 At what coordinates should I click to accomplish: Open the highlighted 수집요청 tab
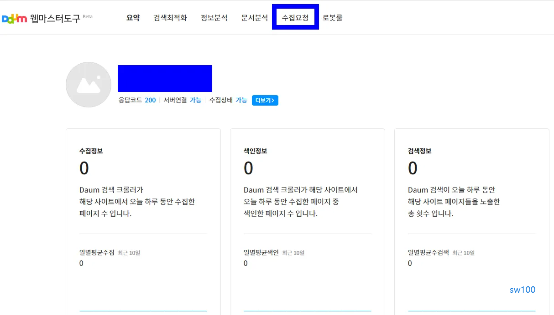pyautogui.click(x=295, y=17)
